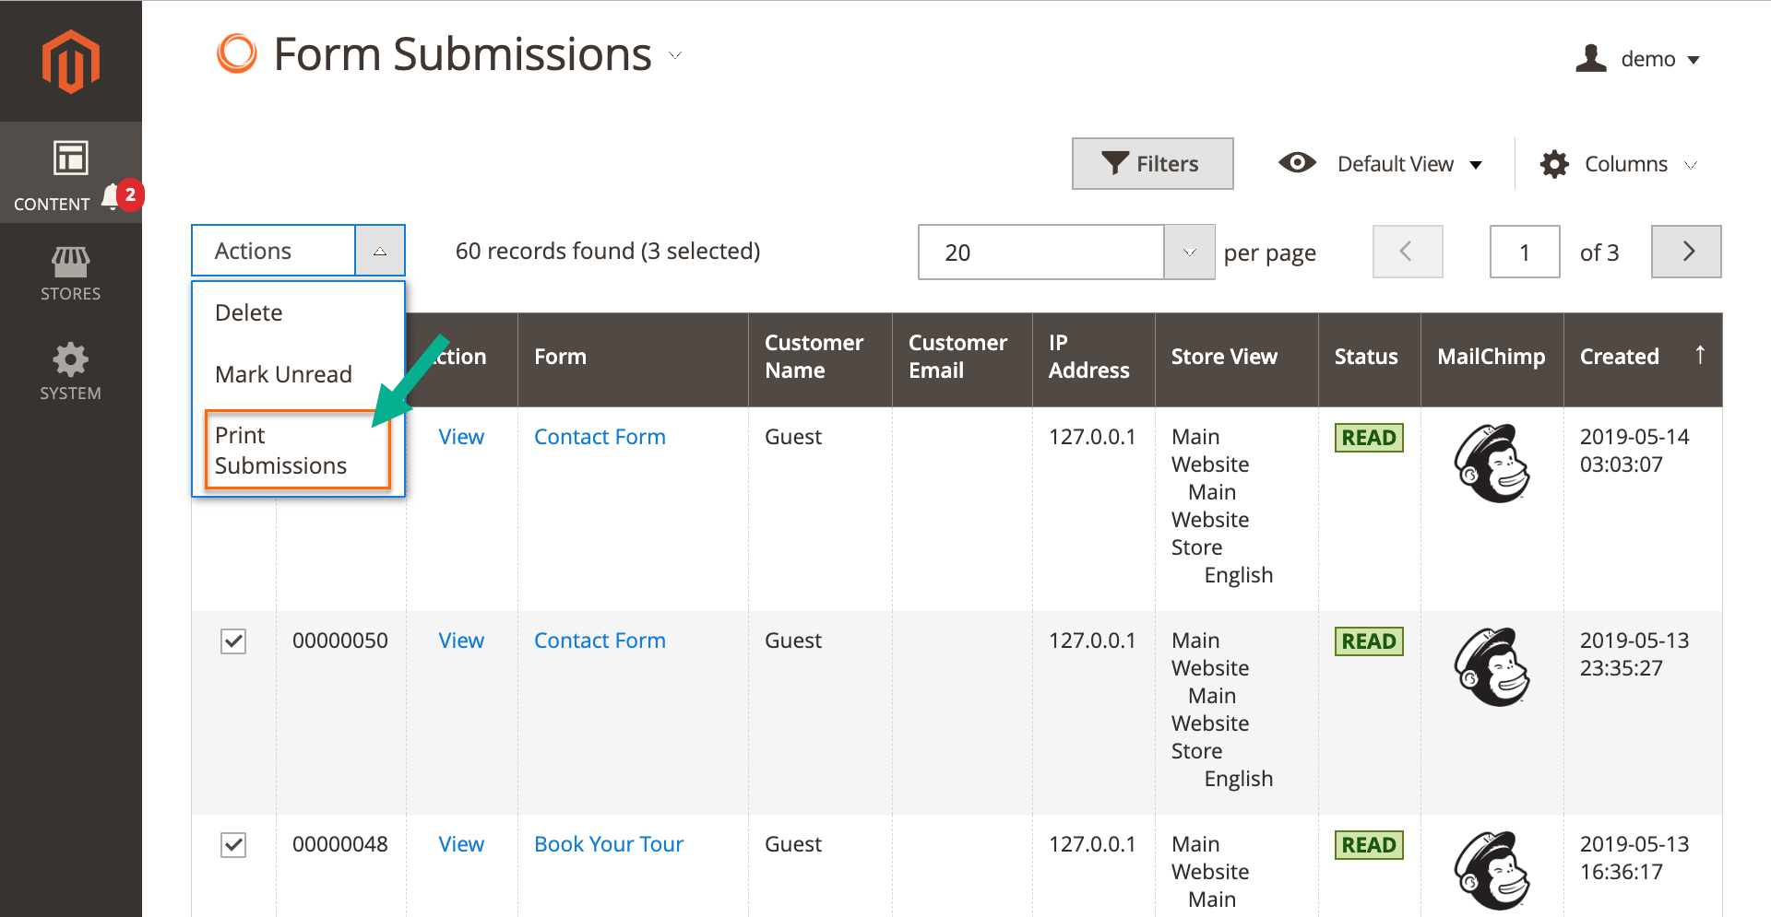Open View link for 2019-05-14 submission
This screenshot has height=917, width=1771.
click(x=461, y=437)
